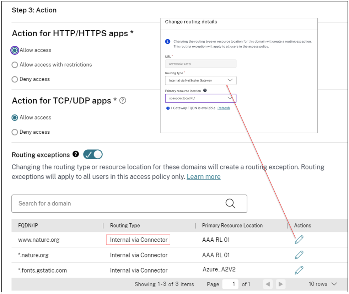The width and height of the screenshot is (349, 294).
Task: Click the Refresh link for Gateway FQDN
Action: pos(224,107)
